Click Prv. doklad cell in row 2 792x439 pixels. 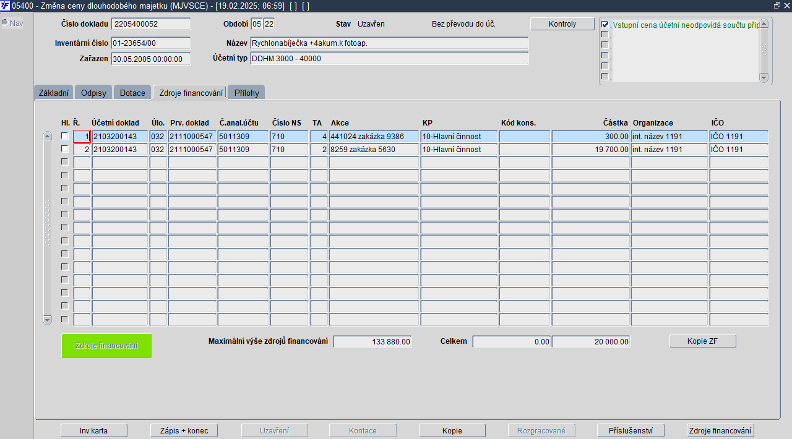click(192, 150)
